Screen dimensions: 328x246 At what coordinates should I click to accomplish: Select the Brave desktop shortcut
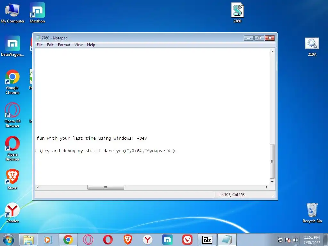[12, 179]
